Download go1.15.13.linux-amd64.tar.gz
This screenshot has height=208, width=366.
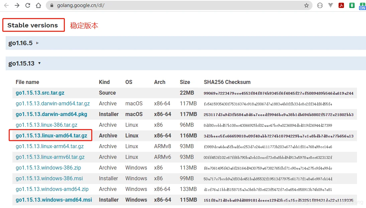[x=51, y=136]
